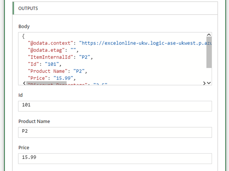Click the Body scroll up arrow

pos(209,35)
